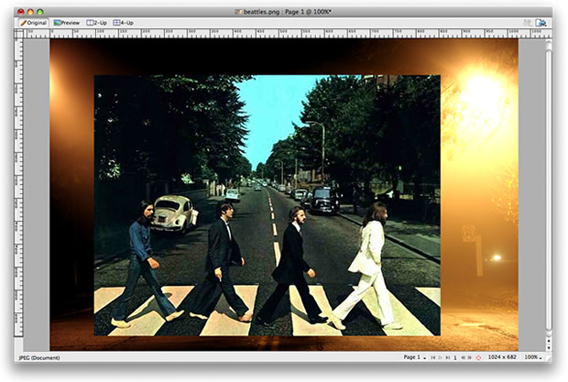Open the 4-Up comparison view
This screenshot has width=568, height=382.
124,22
